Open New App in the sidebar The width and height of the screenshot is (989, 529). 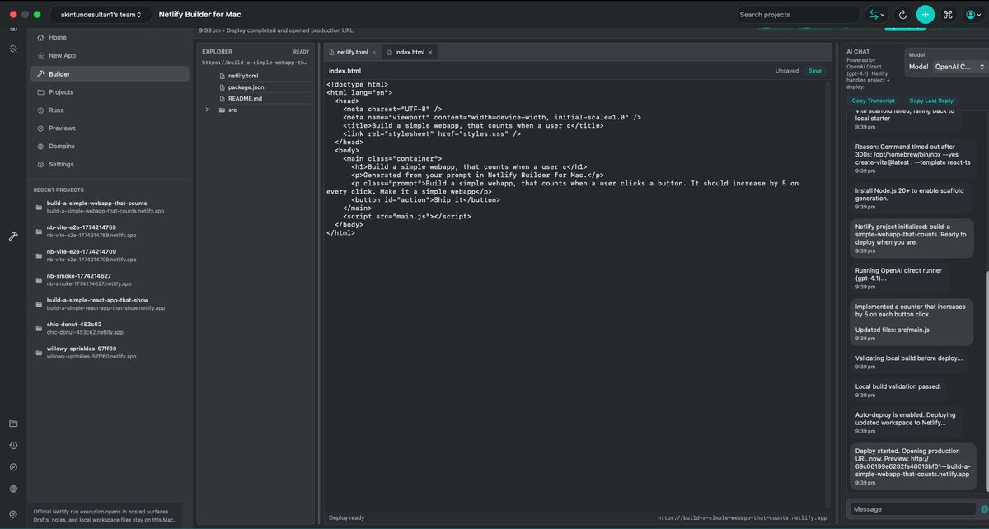(110, 55)
